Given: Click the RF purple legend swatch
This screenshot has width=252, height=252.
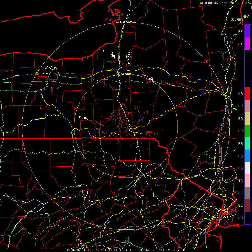Looking at the screenshot, I should point(247,31).
